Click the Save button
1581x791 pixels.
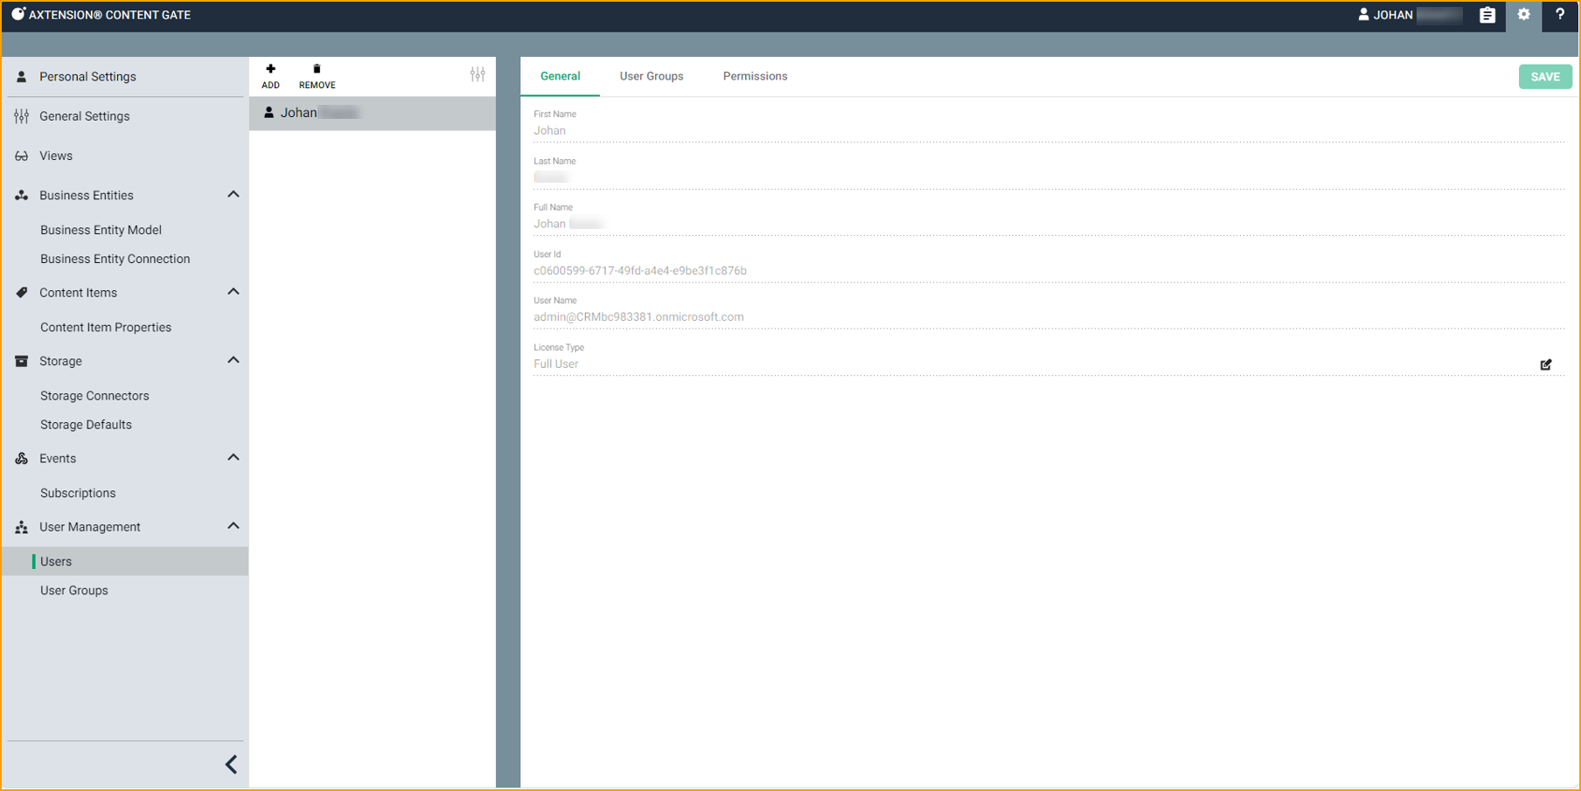1544,77
